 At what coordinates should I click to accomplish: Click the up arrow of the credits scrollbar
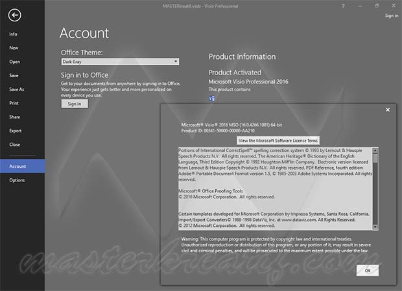tap(375, 150)
